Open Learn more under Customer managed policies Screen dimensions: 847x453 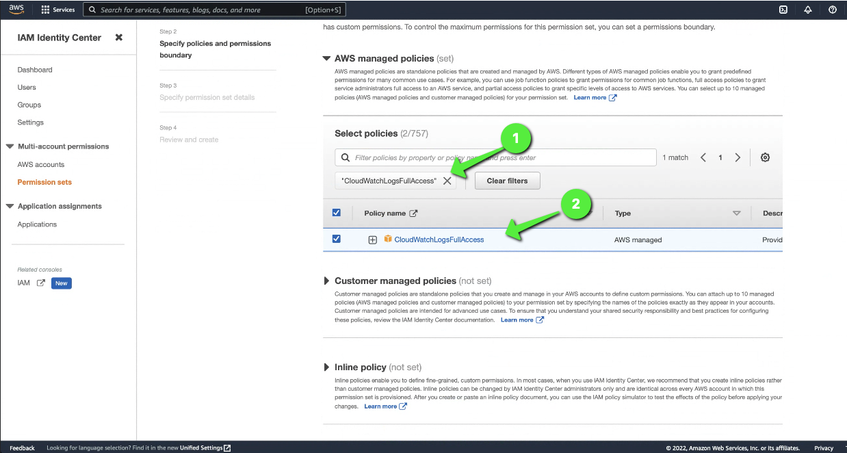click(x=522, y=320)
